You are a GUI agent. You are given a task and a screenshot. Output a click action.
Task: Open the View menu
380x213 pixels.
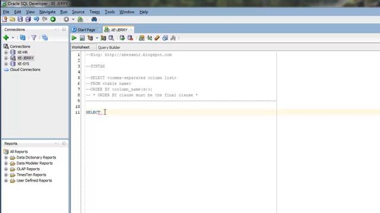30,12
